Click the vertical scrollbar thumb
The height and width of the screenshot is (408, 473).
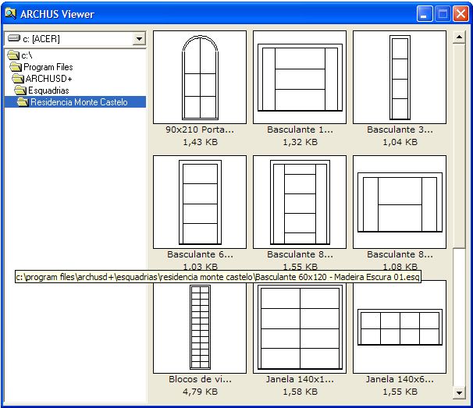click(459, 146)
